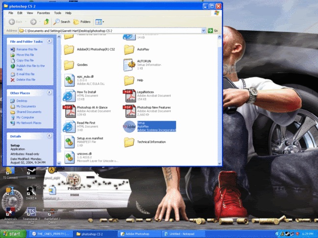This screenshot has height=238, width=318.
Task: Open the Back button history dropdown arrow
Action: click(26, 22)
